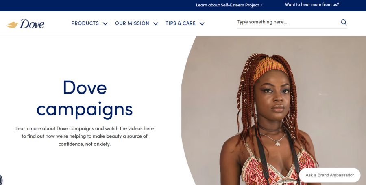This screenshot has height=185, width=366.
Task: Click the Dove campaigns heading
Action: coord(85,98)
